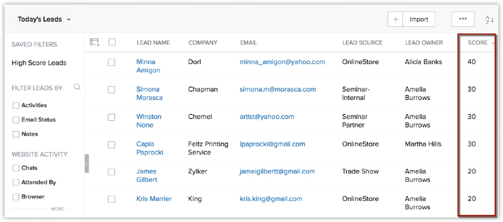
Task: Tick the Activities filter checkbox
Action: [16, 105]
